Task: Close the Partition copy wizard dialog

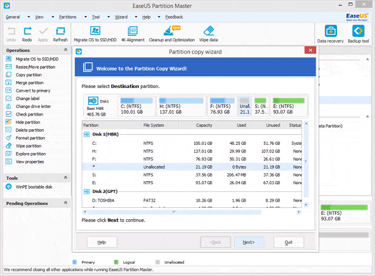Action: (x=311, y=50)
